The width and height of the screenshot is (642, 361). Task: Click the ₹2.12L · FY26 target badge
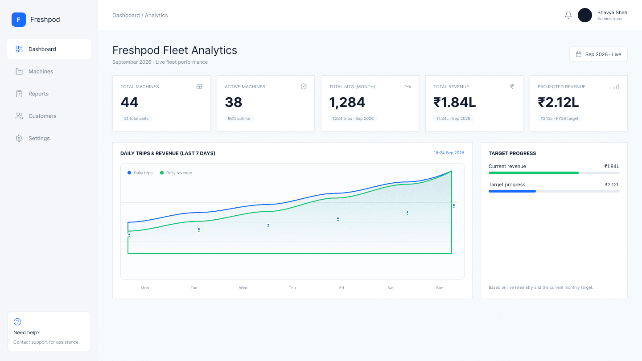click(560, 119)
